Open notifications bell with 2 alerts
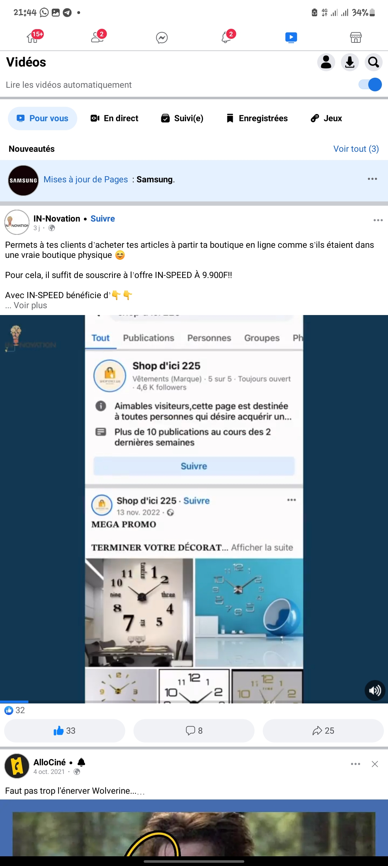The image size is (388, 866). pos(227,37)
